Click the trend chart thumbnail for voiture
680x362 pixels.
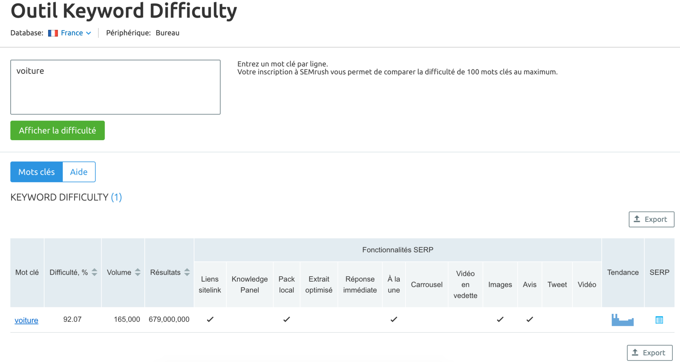click(623, 320)
